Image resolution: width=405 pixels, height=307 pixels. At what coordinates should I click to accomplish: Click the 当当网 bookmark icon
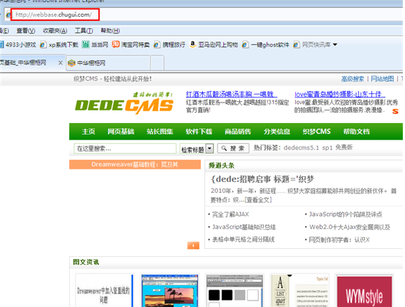(x=86, y=44)
